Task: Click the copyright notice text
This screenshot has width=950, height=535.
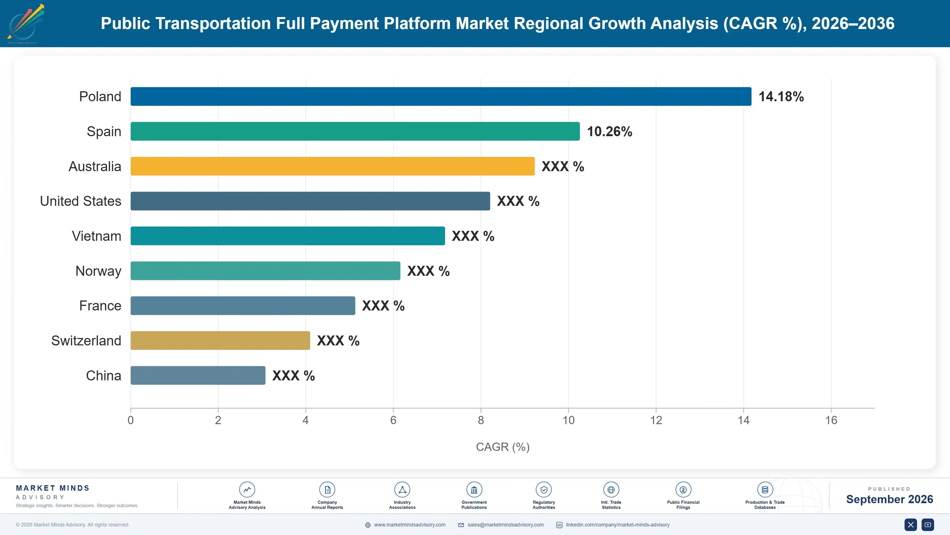Action: (x=73, y=525)
